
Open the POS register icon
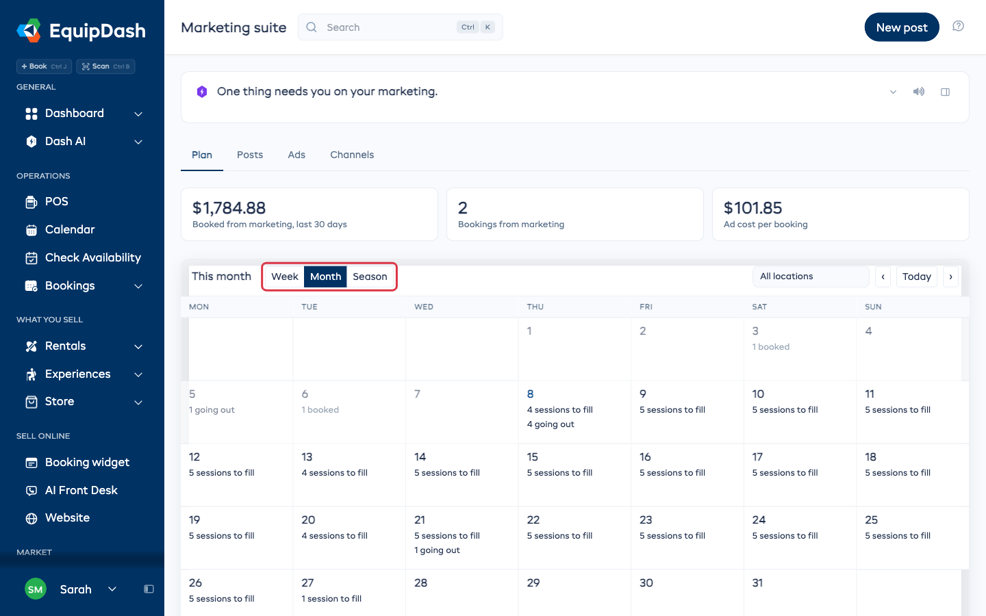[31, 202]
